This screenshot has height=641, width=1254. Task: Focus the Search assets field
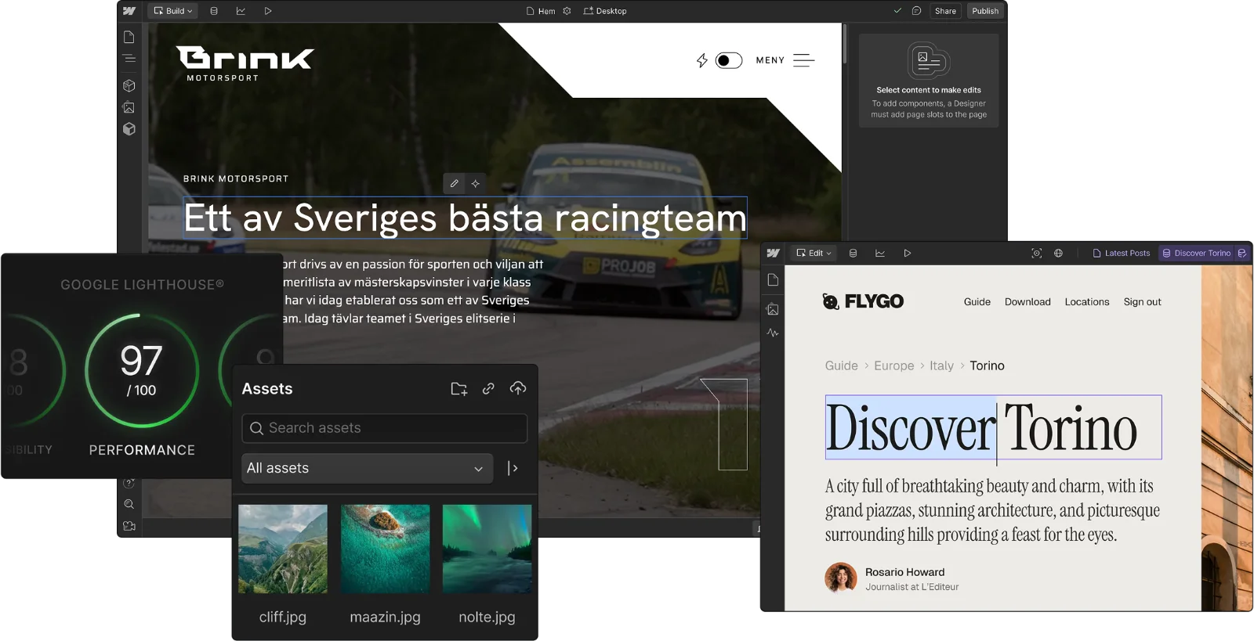point(384,428)
